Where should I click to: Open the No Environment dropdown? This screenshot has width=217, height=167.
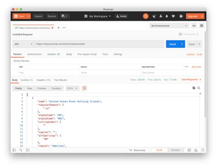coord(169,26)
